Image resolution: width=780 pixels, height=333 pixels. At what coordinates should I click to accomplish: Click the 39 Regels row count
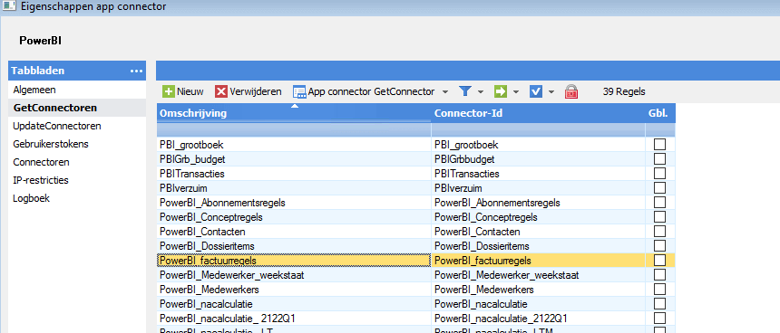(x=624, y=91)
